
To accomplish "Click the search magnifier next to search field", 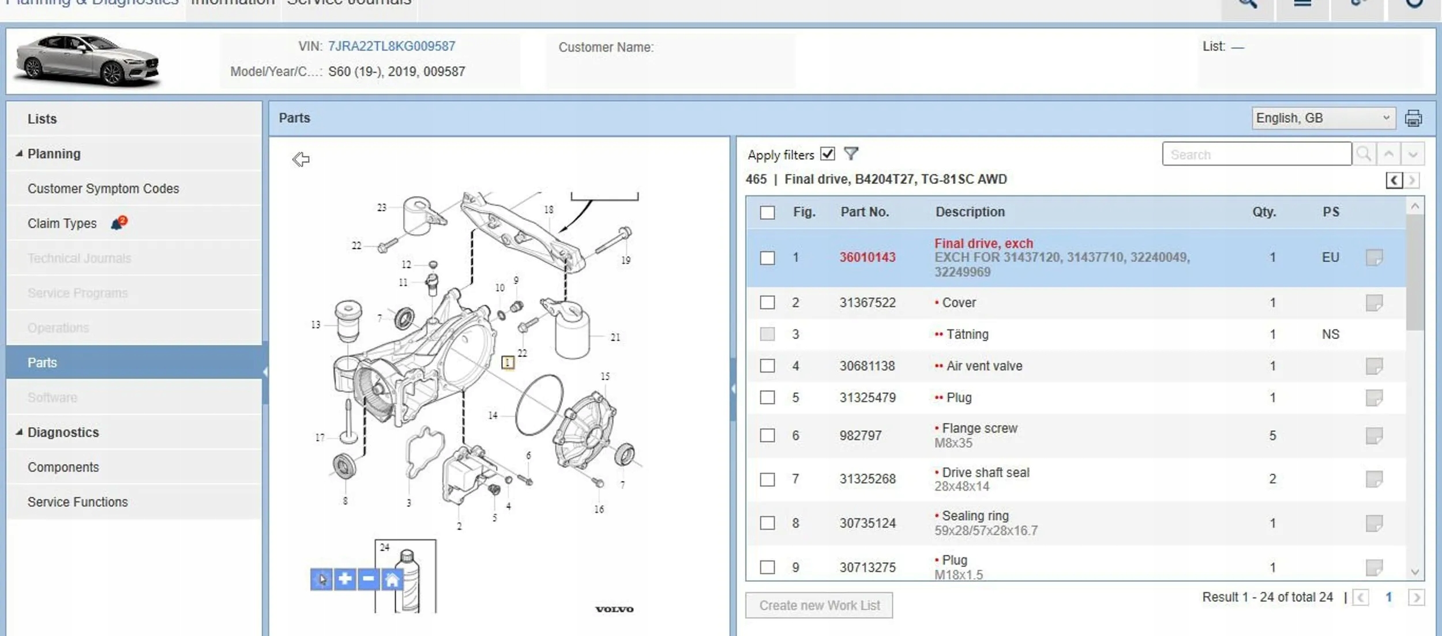I will pos(1364,155).
